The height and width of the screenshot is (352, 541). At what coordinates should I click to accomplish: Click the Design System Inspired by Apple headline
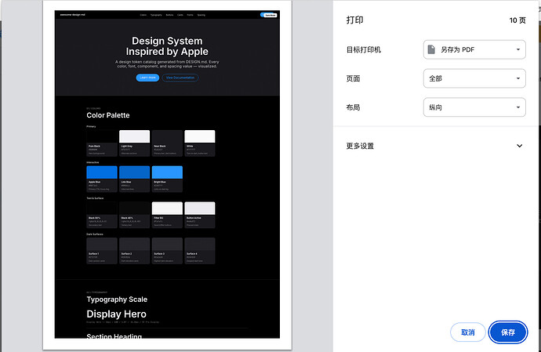(x=167, y=46)
